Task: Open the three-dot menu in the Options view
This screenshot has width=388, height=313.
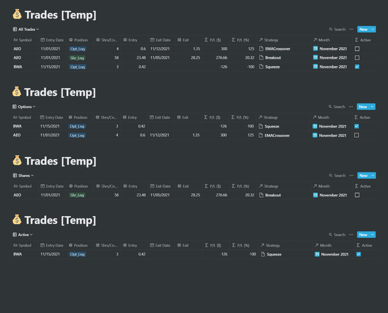Action: pos(351,107)
